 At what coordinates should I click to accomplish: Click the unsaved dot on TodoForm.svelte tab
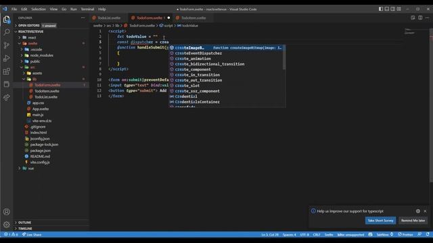coord(168,18)
